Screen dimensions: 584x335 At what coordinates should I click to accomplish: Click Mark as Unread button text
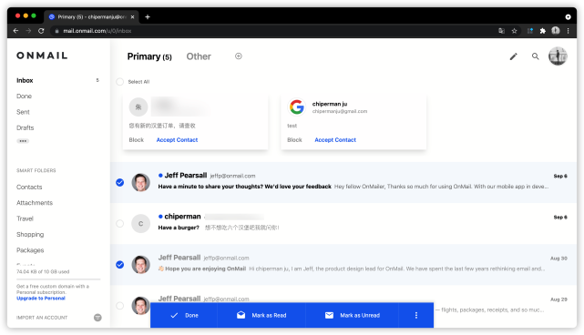360,315
